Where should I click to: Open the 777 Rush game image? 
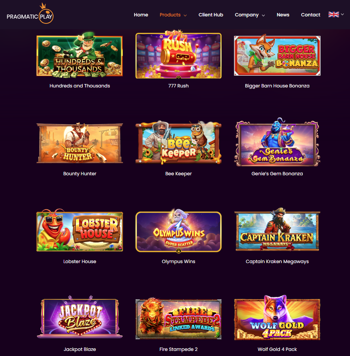coord(178,55)
